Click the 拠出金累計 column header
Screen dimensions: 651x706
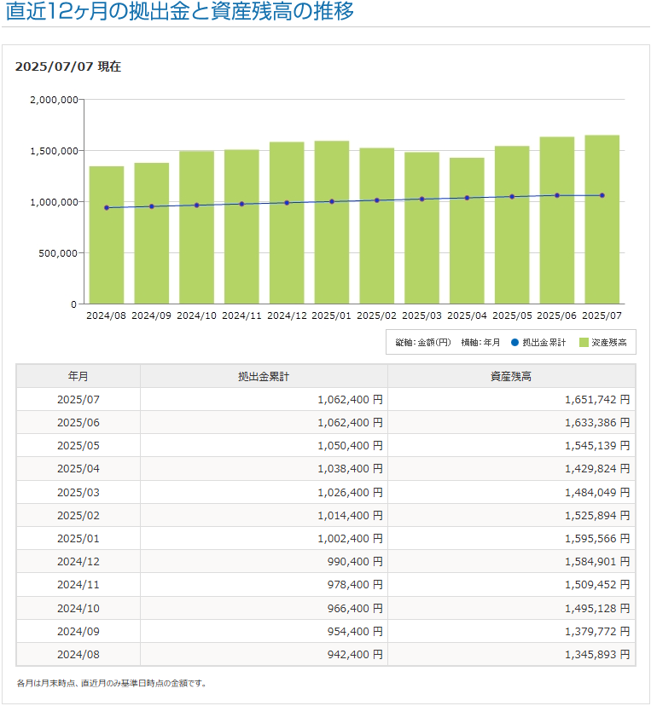pyautogui.click(x=264, y=376)
